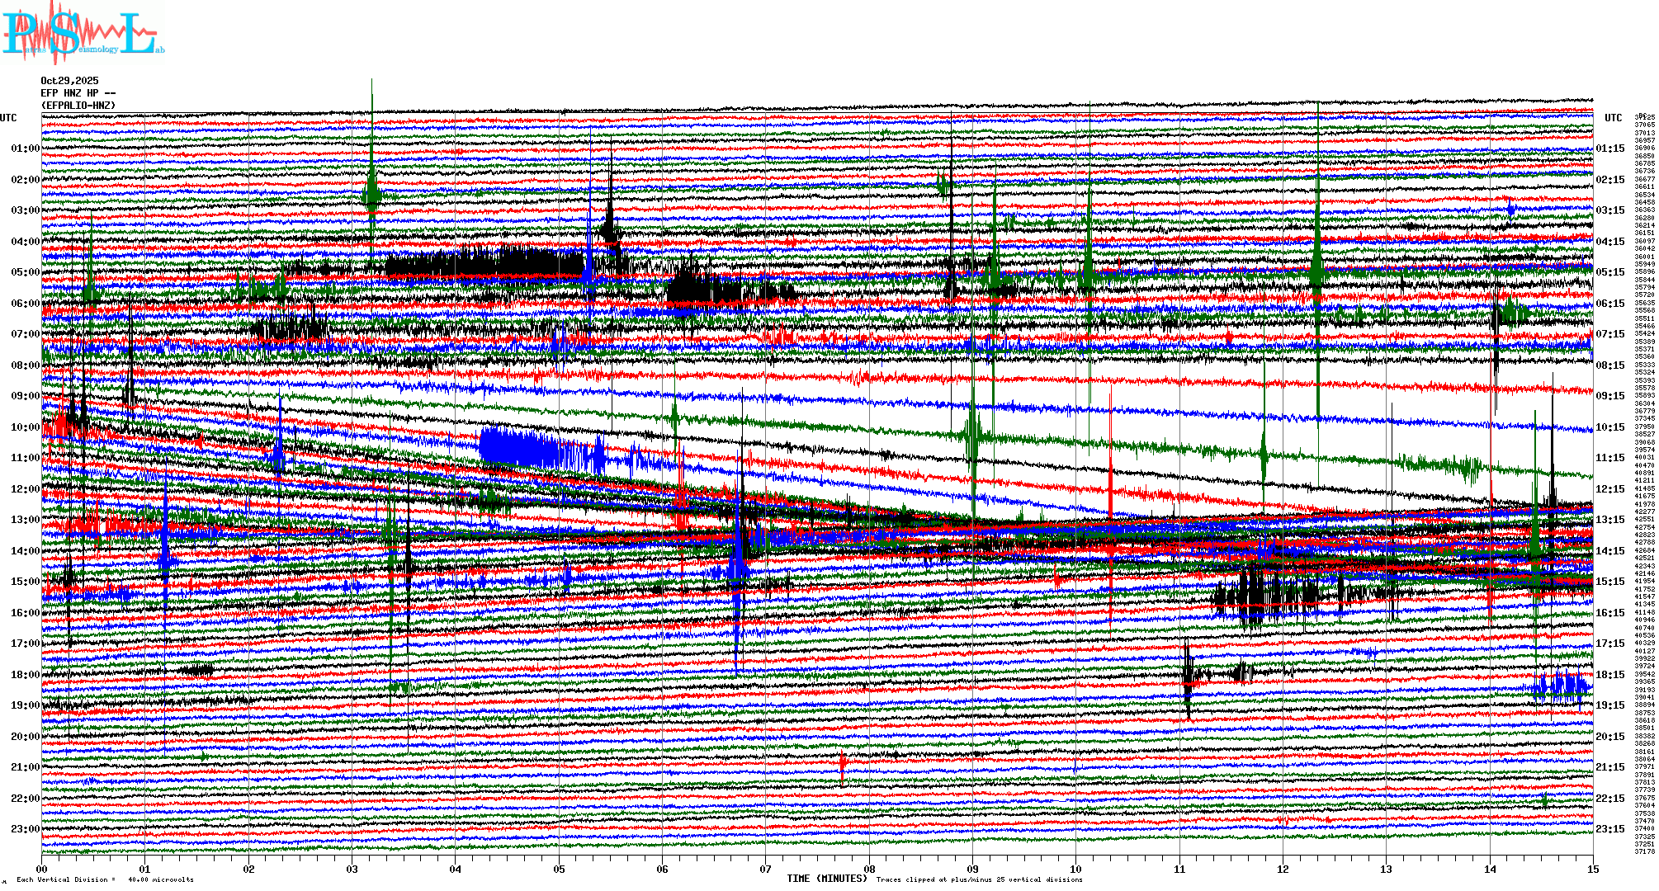Click the PSL Seismology Lab logo
The image size is (1659, 891).
point(81,33)
